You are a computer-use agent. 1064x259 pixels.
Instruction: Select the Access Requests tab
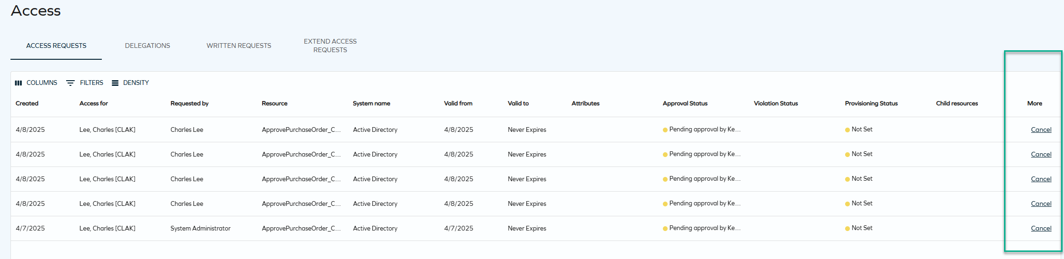point(56,46)
